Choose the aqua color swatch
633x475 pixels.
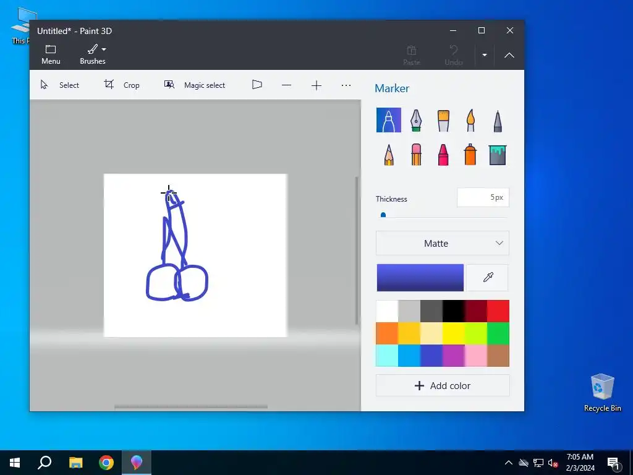[x=387, y=356]
